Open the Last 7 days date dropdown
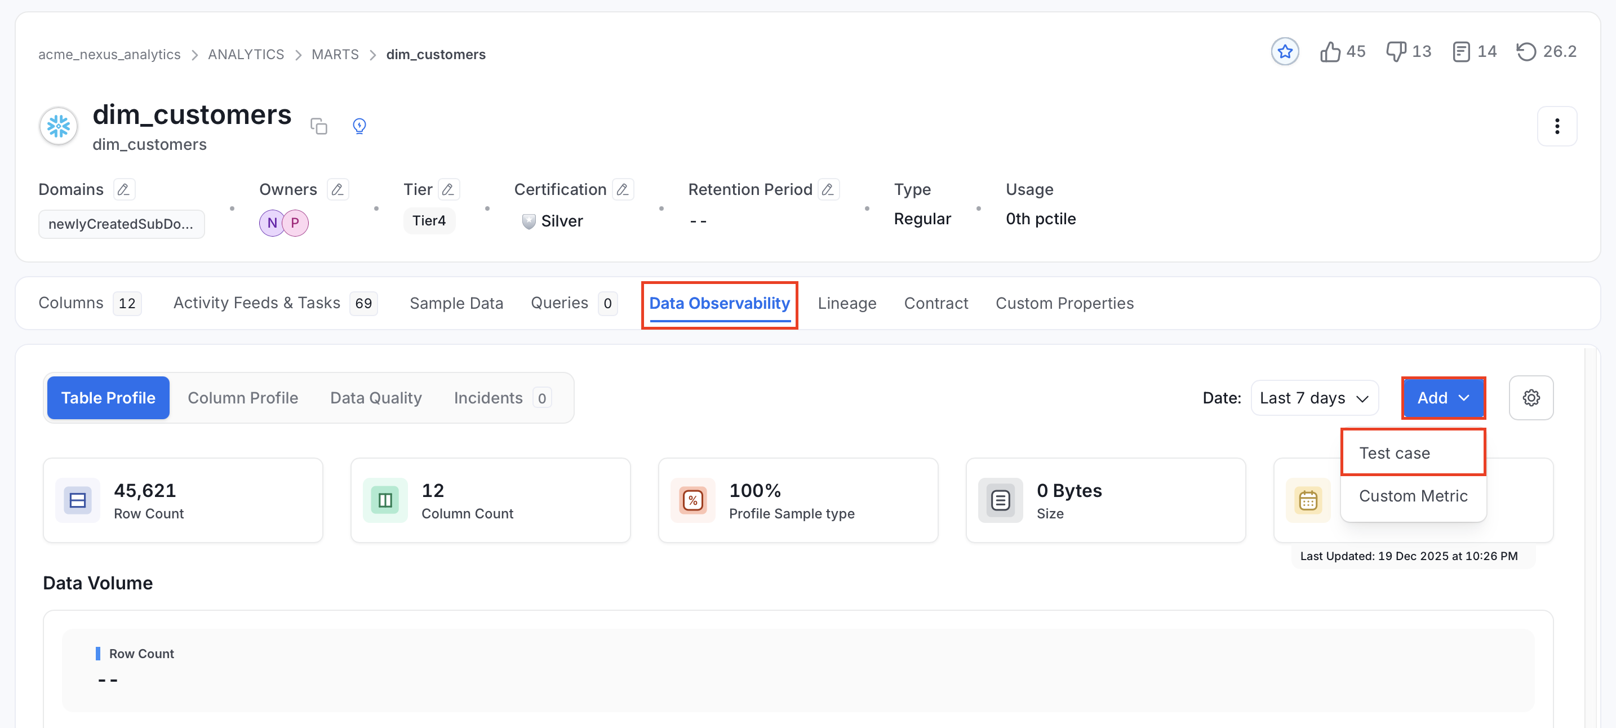 [x=1314, y=398]
